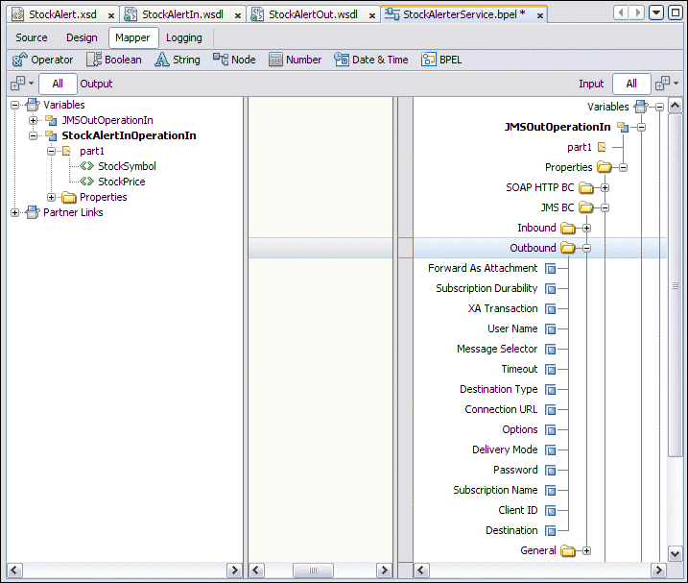Collapse the left part1 node
This screenshot has width=688, height=583.
coord(52,151)
